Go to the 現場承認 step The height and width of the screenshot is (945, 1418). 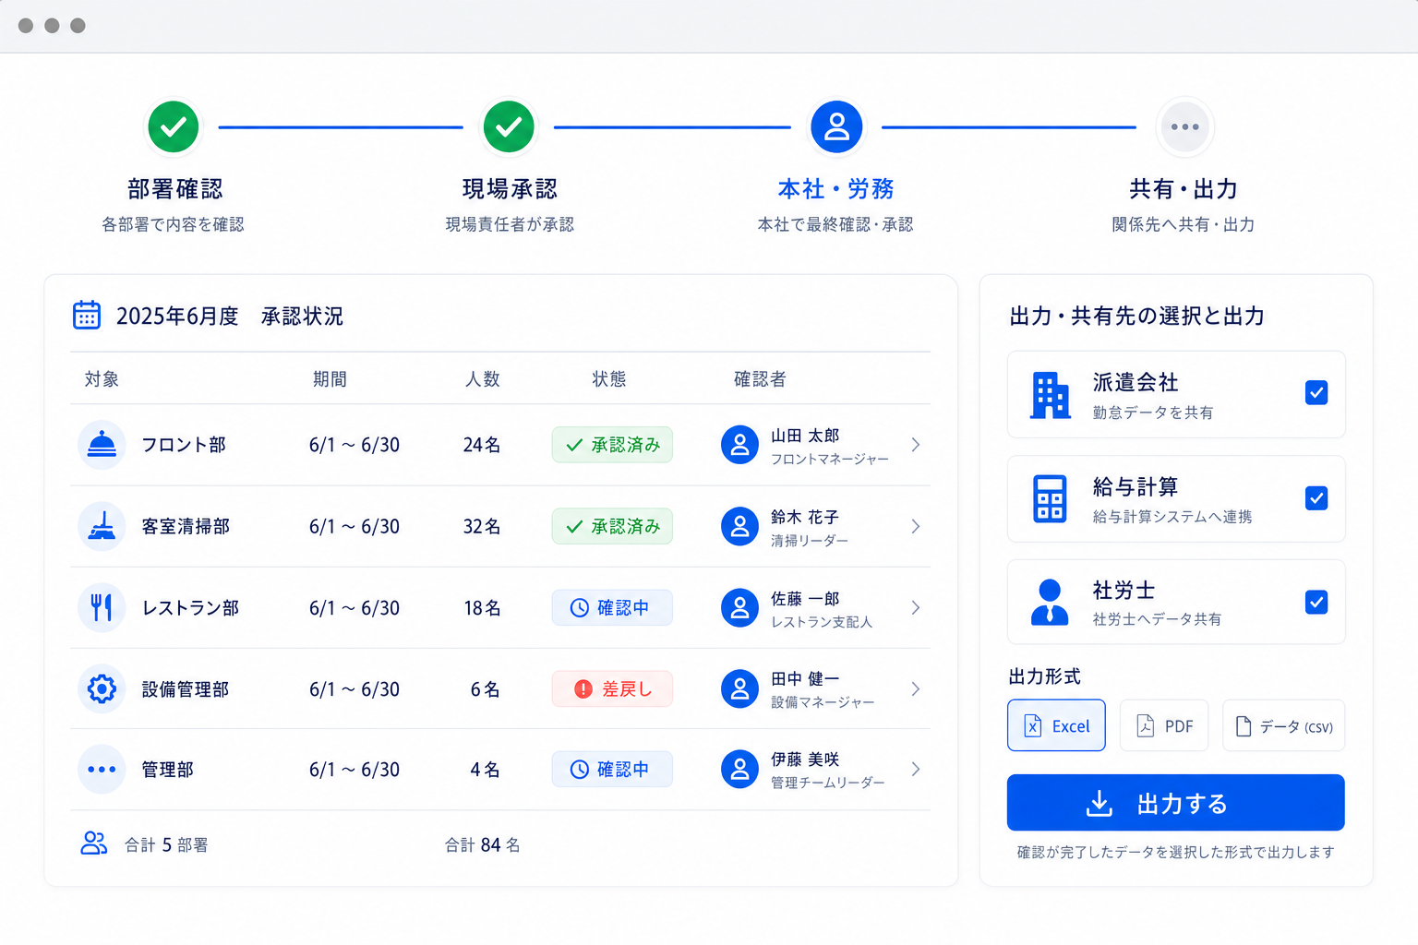coord(509,126)
